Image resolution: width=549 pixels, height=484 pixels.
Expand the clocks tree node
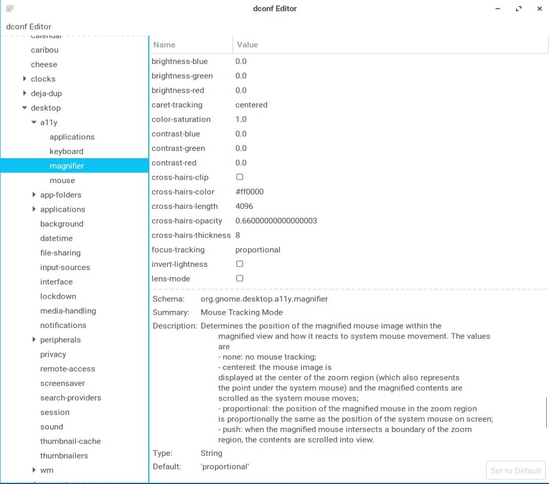click(x=25, y=79)
